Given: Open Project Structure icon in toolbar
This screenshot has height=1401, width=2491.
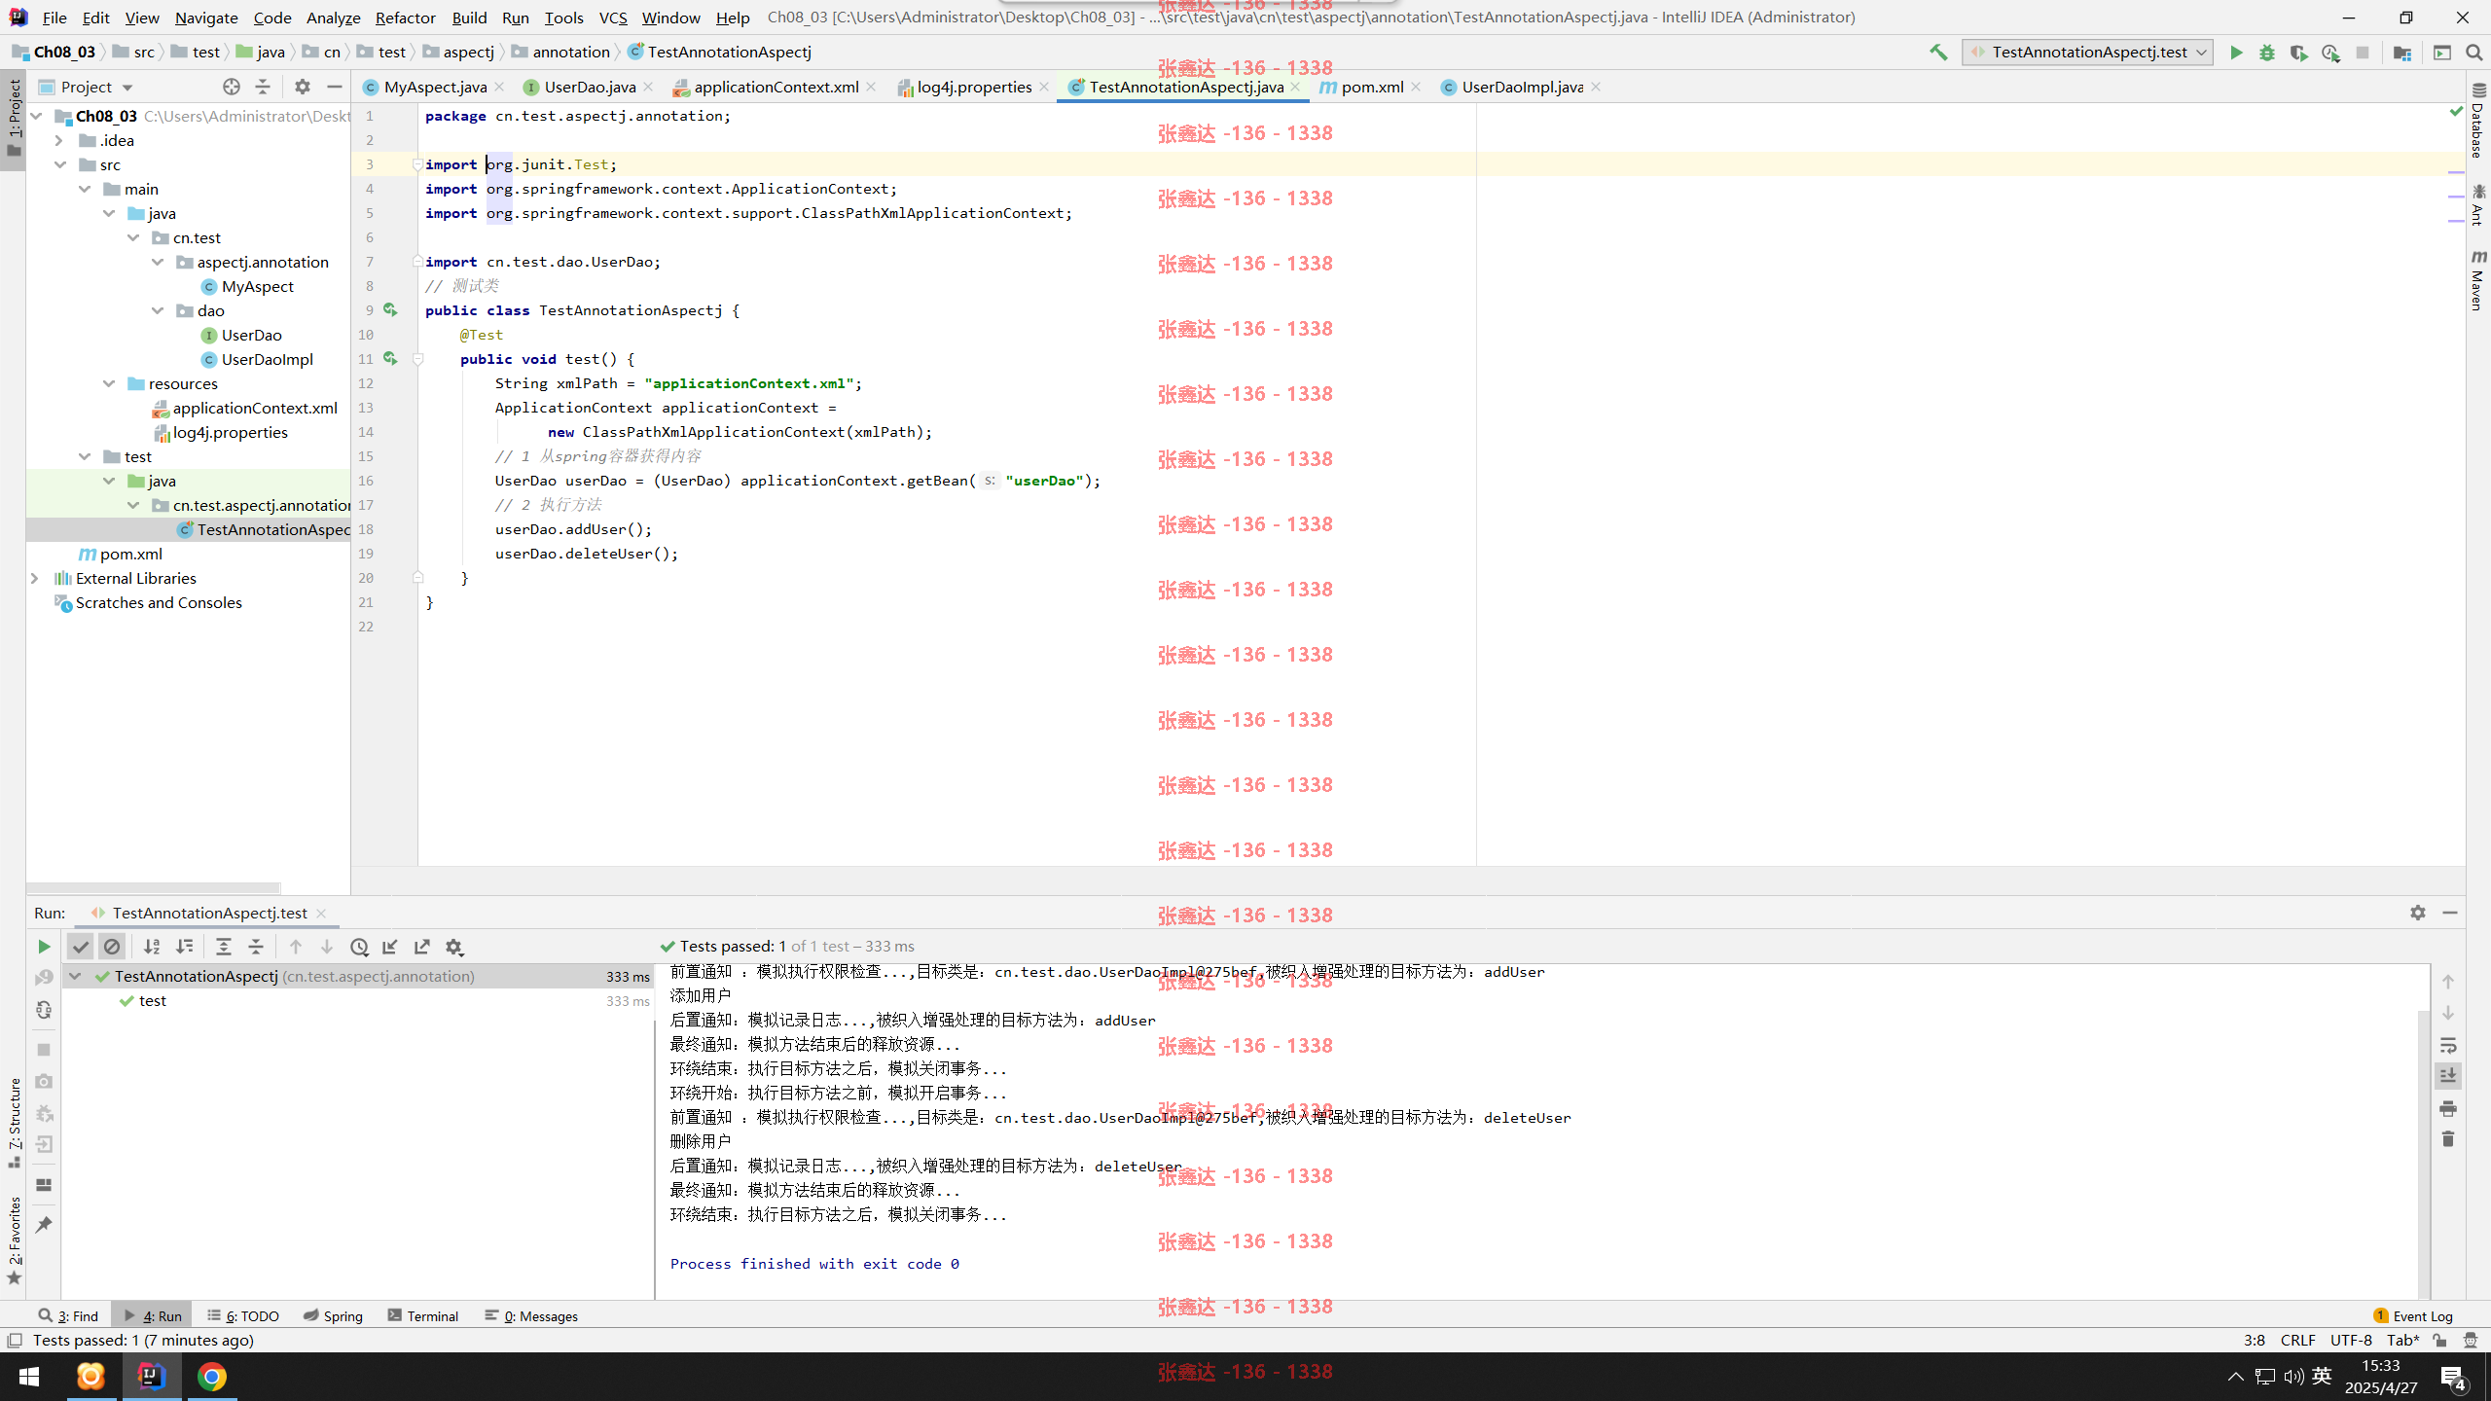Looking at the screenshot, I should pos(2402,53).
